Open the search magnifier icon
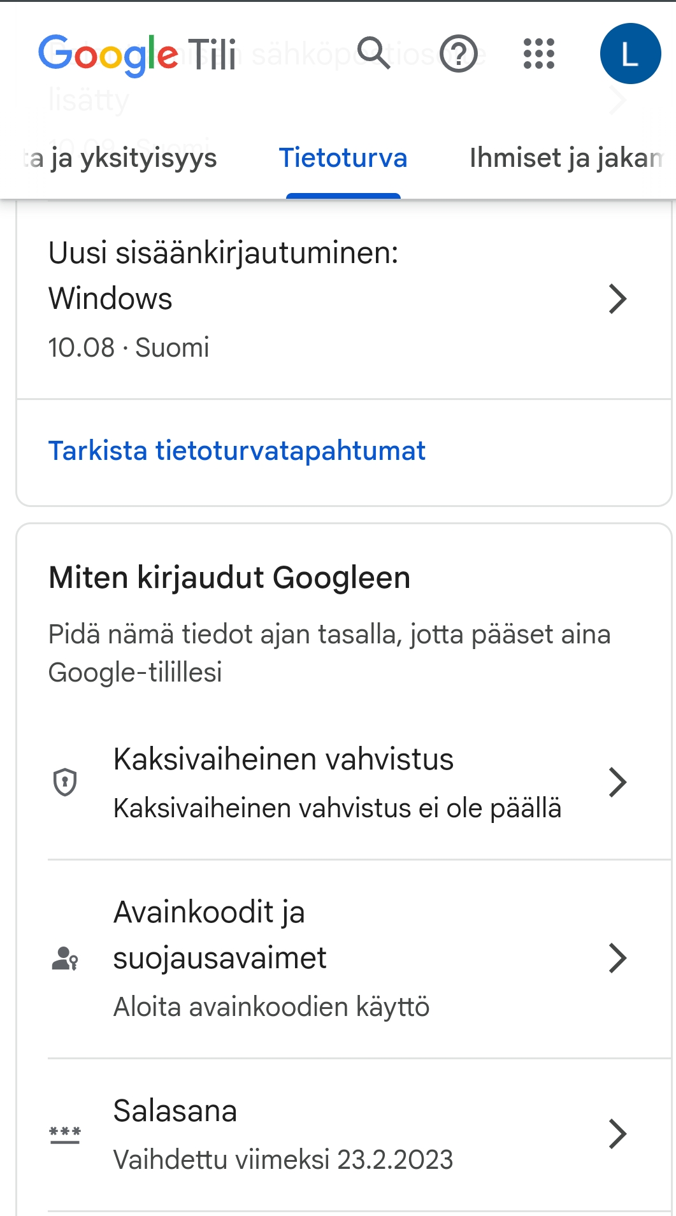Screen dimensions: 676x1216 tap(373, 53)
